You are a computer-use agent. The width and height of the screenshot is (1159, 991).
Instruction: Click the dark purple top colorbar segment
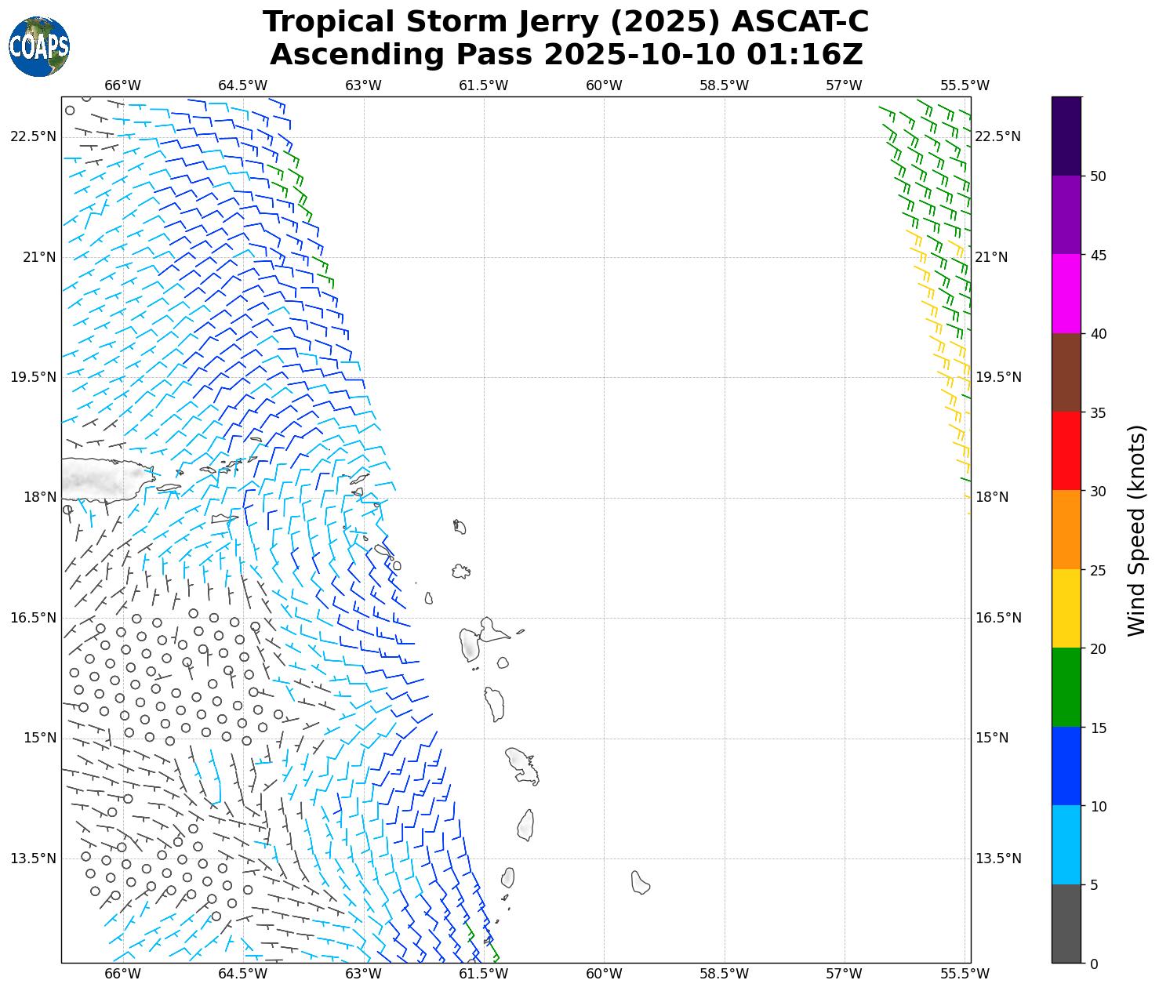coord(1066,136)
